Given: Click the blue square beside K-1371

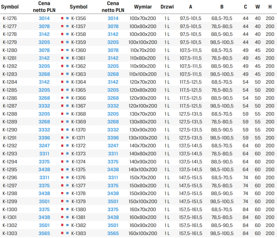Looking at the screenshot, I should (67, 138).
